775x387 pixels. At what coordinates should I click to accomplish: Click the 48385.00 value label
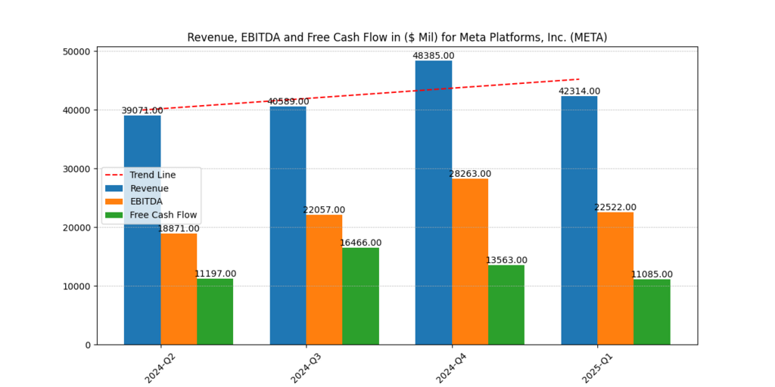(434, 56)
